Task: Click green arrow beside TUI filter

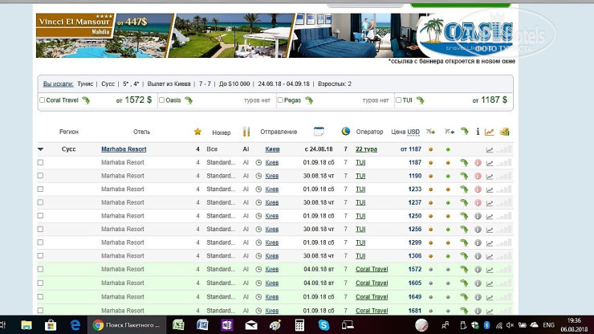Action: [x=420, y=100]
